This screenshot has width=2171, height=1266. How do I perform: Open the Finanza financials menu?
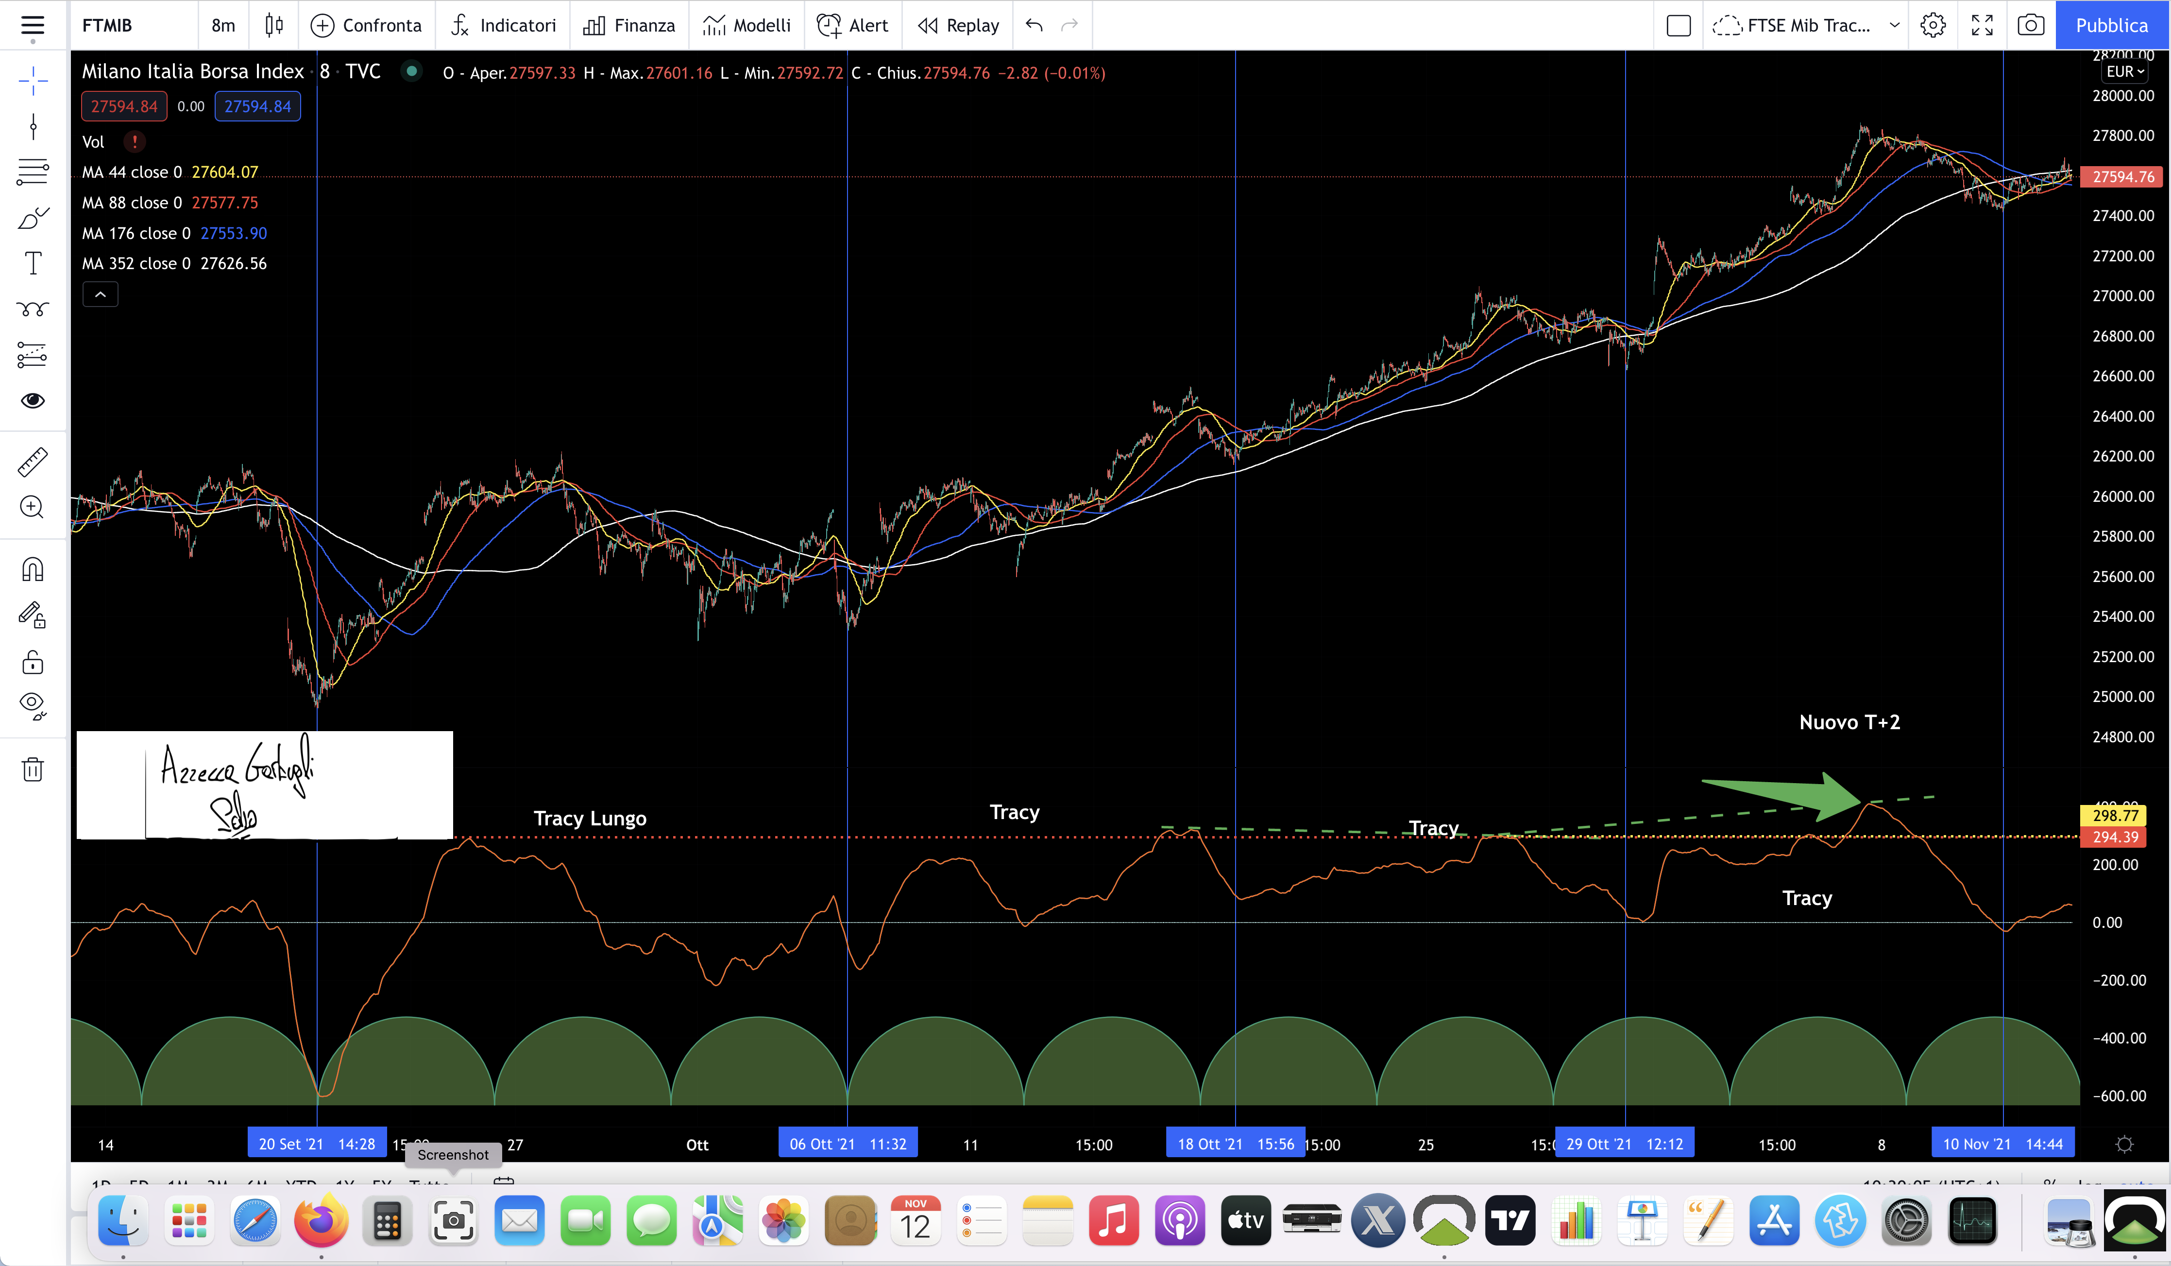630,26
